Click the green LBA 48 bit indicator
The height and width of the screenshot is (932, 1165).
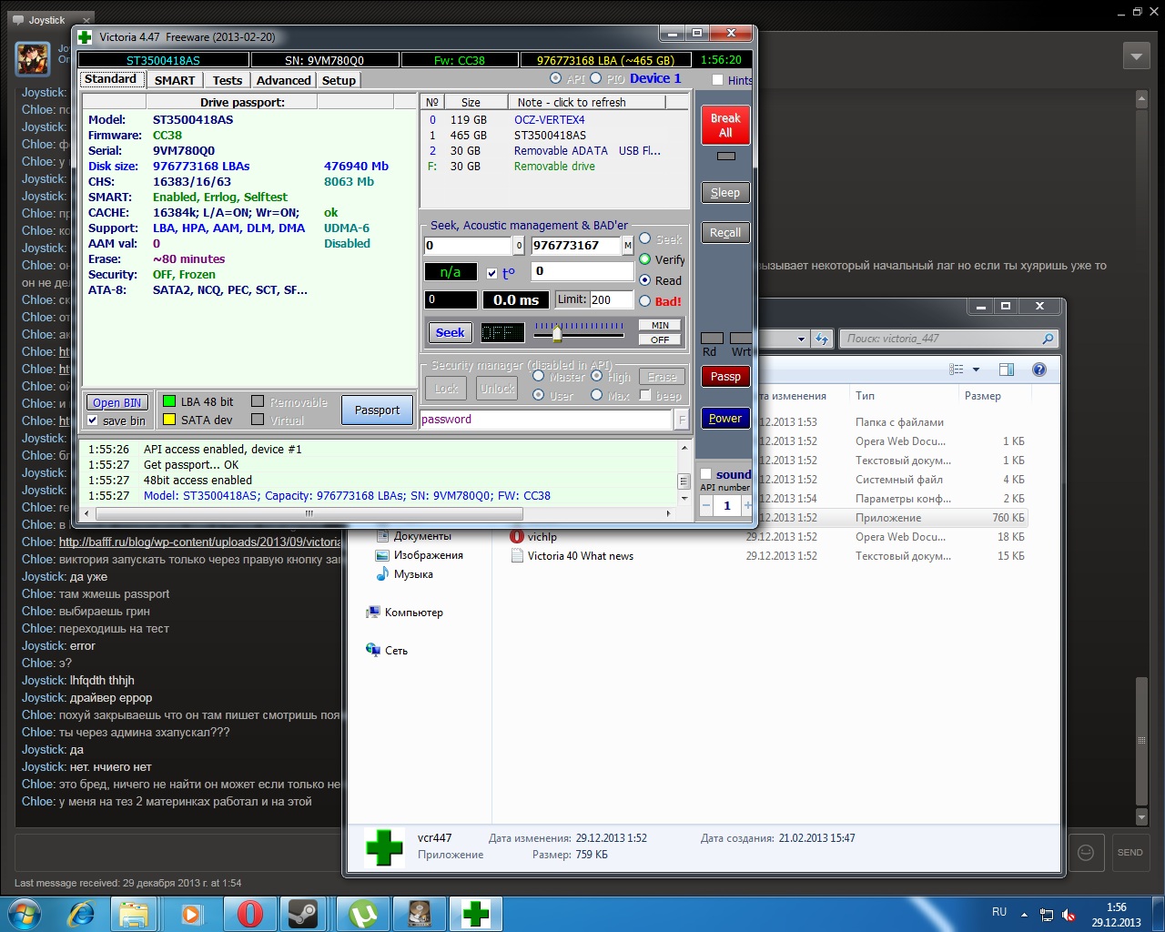click(x=168, y=401)
